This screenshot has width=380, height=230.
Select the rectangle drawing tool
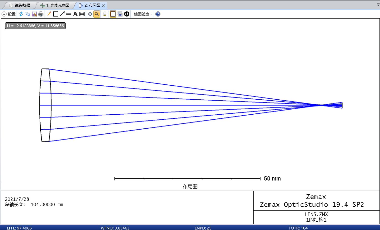point(56,14)
